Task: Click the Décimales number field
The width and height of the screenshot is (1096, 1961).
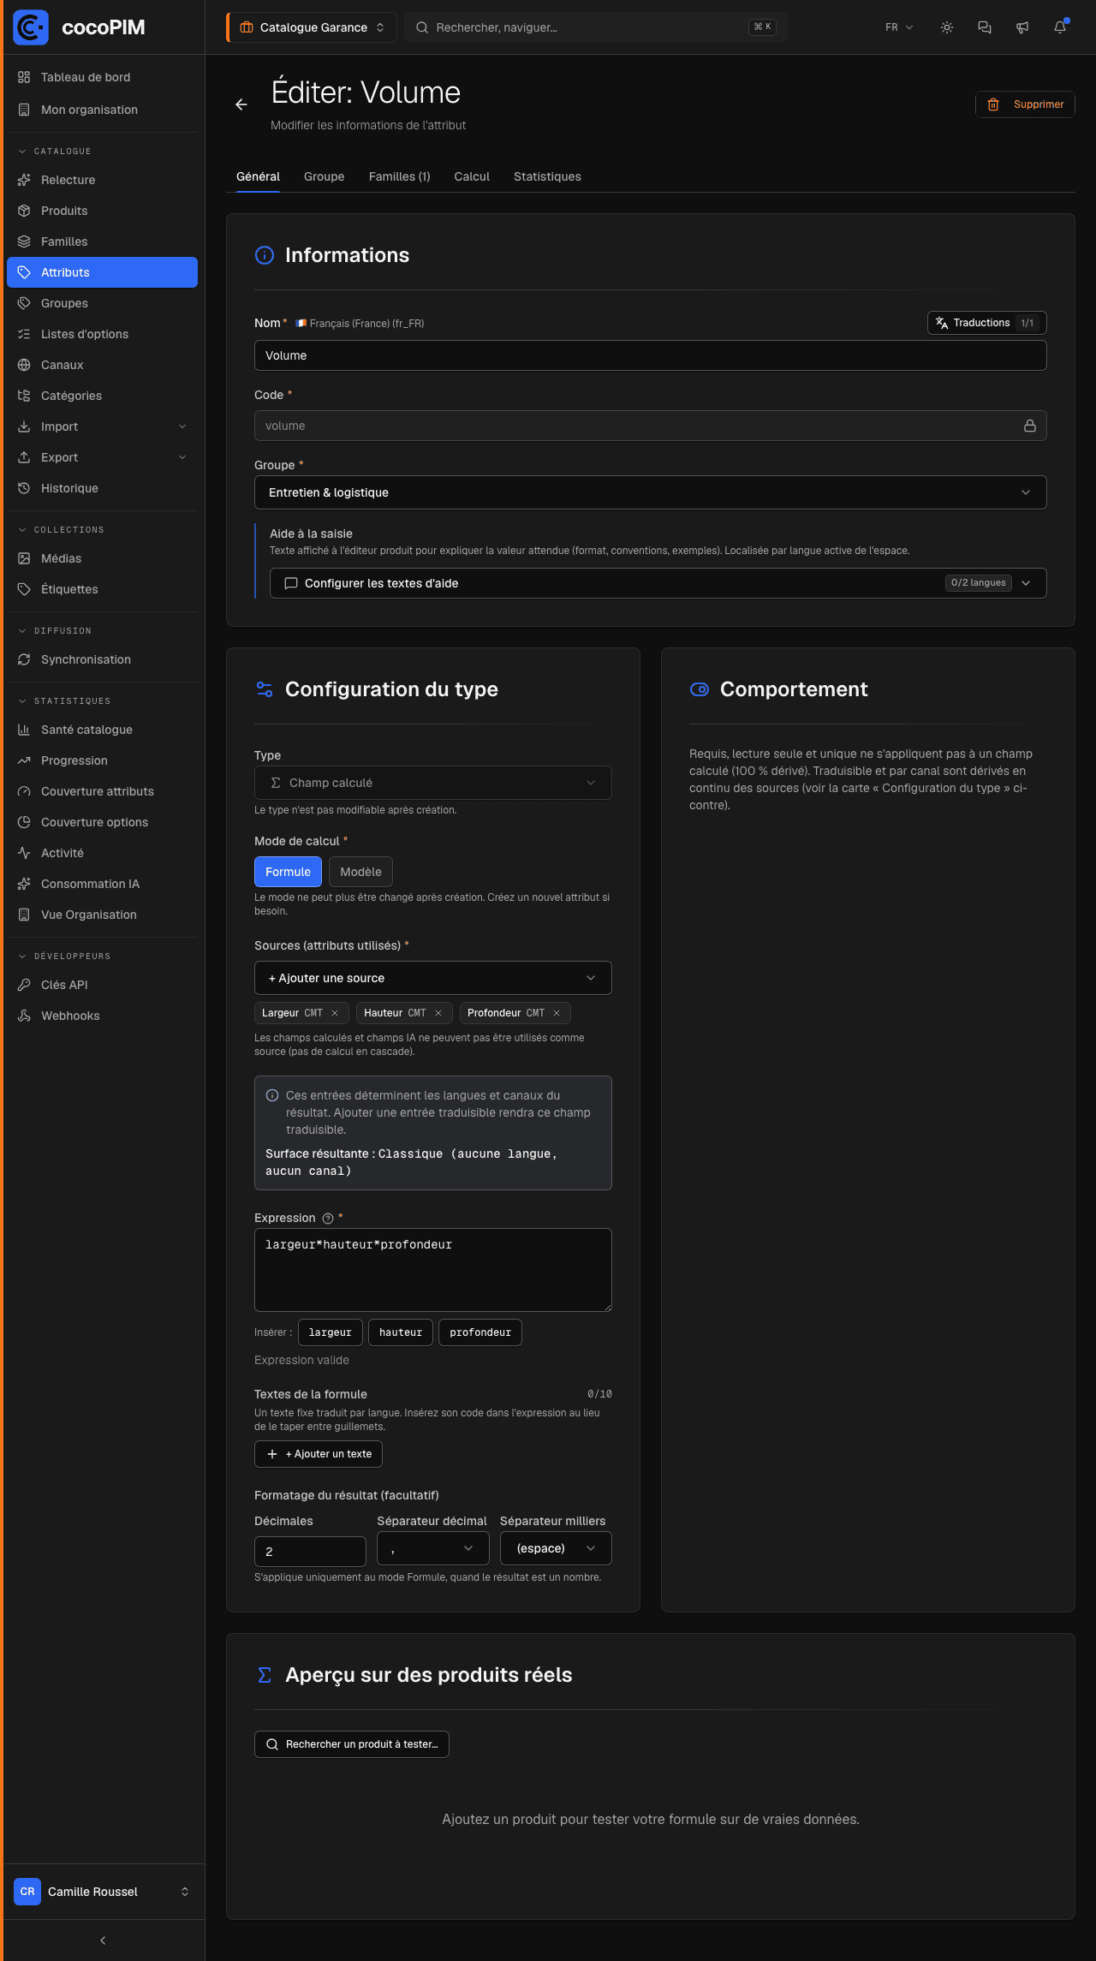Action: tap(310, 1552)
